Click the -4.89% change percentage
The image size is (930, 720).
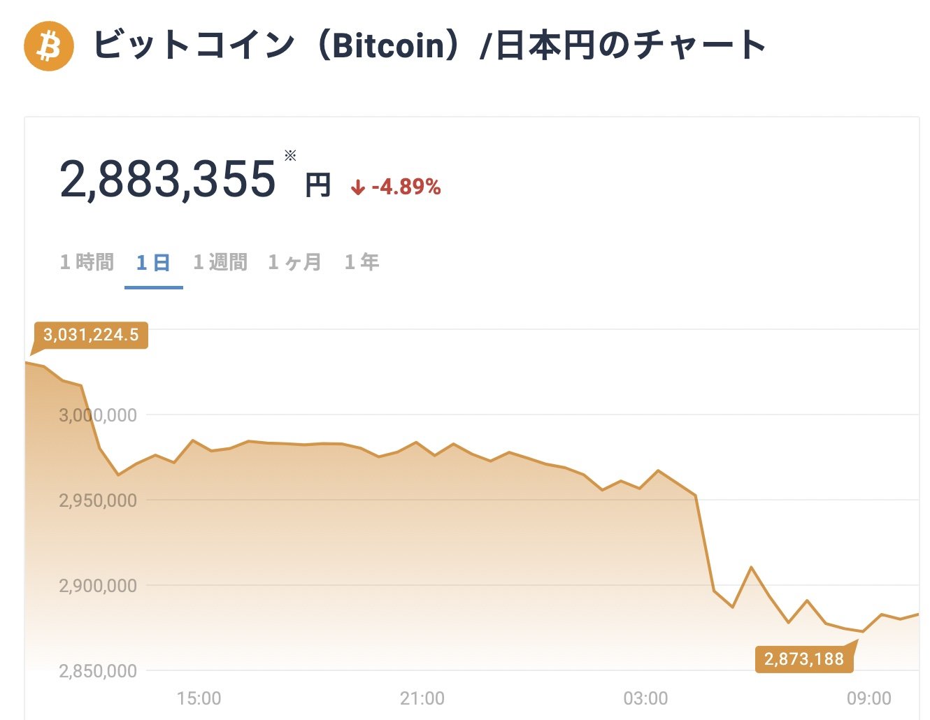(x=406, y=187)
